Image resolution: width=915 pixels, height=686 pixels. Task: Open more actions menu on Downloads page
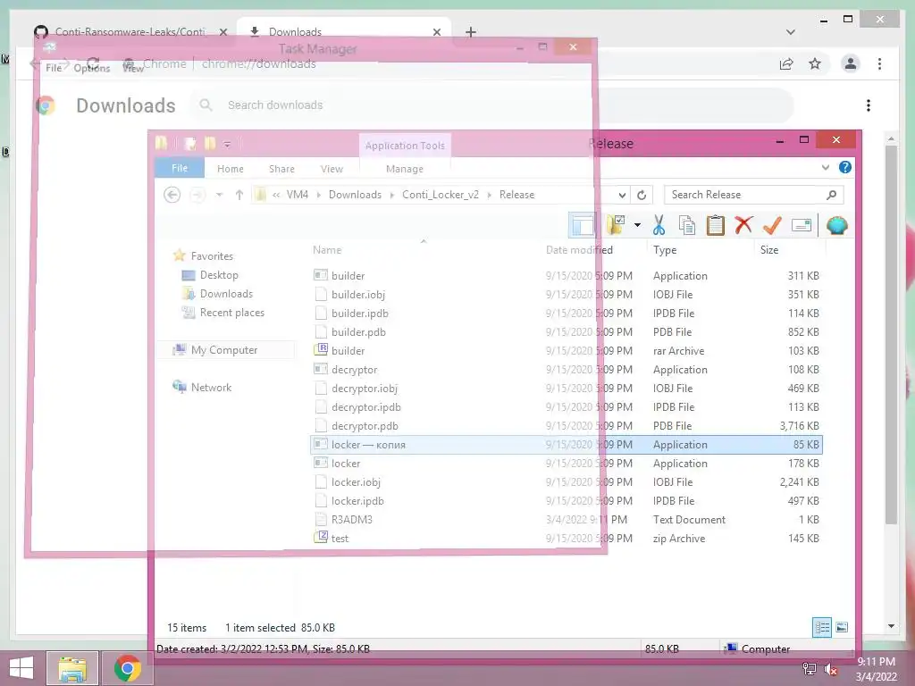[869, 105]
